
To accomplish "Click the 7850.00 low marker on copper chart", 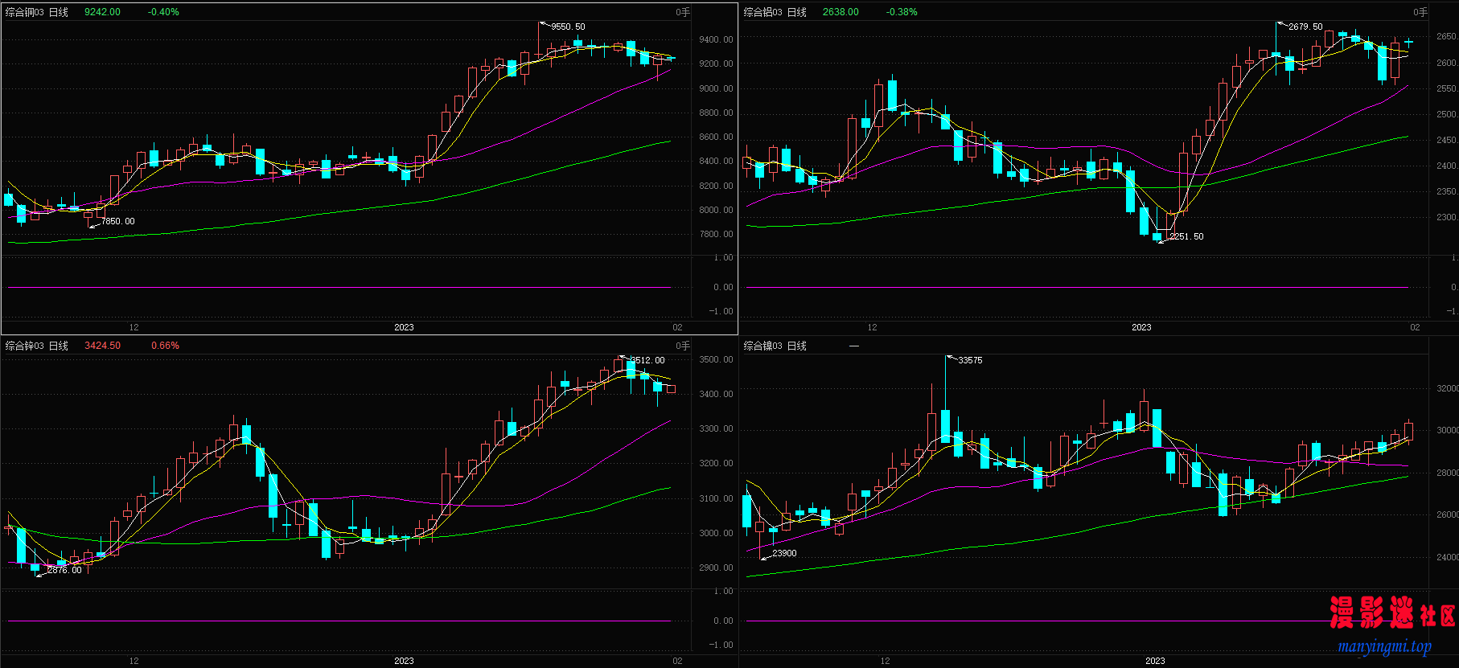I will click(118, 221).
